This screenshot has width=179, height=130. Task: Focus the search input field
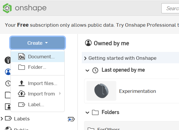[x=171, y=8]
